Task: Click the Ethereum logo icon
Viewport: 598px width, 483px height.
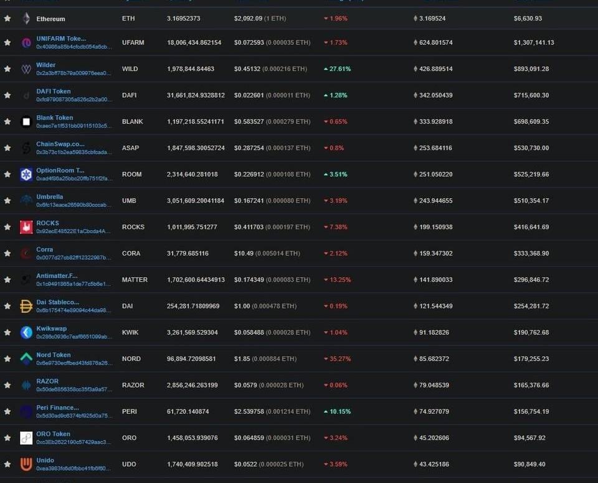Action: point(26,19)
